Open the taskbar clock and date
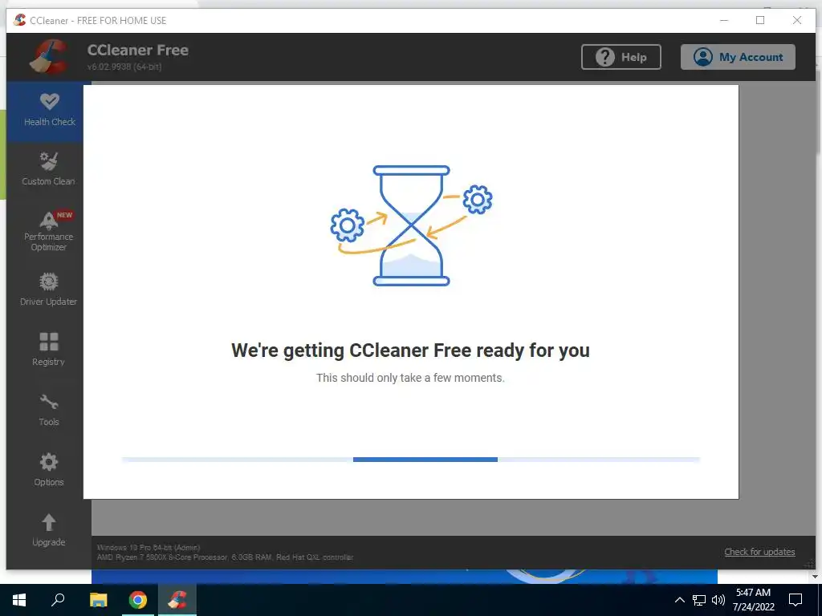 [753, 600]
